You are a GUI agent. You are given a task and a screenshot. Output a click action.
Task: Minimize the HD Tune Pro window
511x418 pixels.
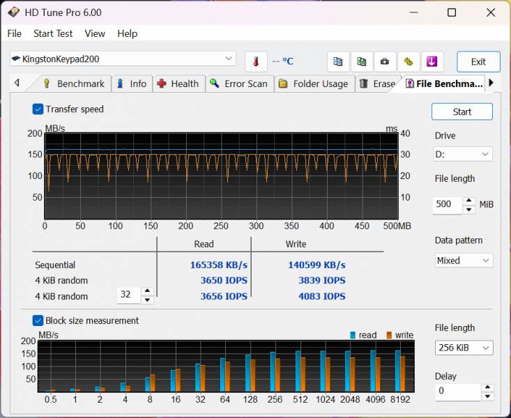click(413, 13)
